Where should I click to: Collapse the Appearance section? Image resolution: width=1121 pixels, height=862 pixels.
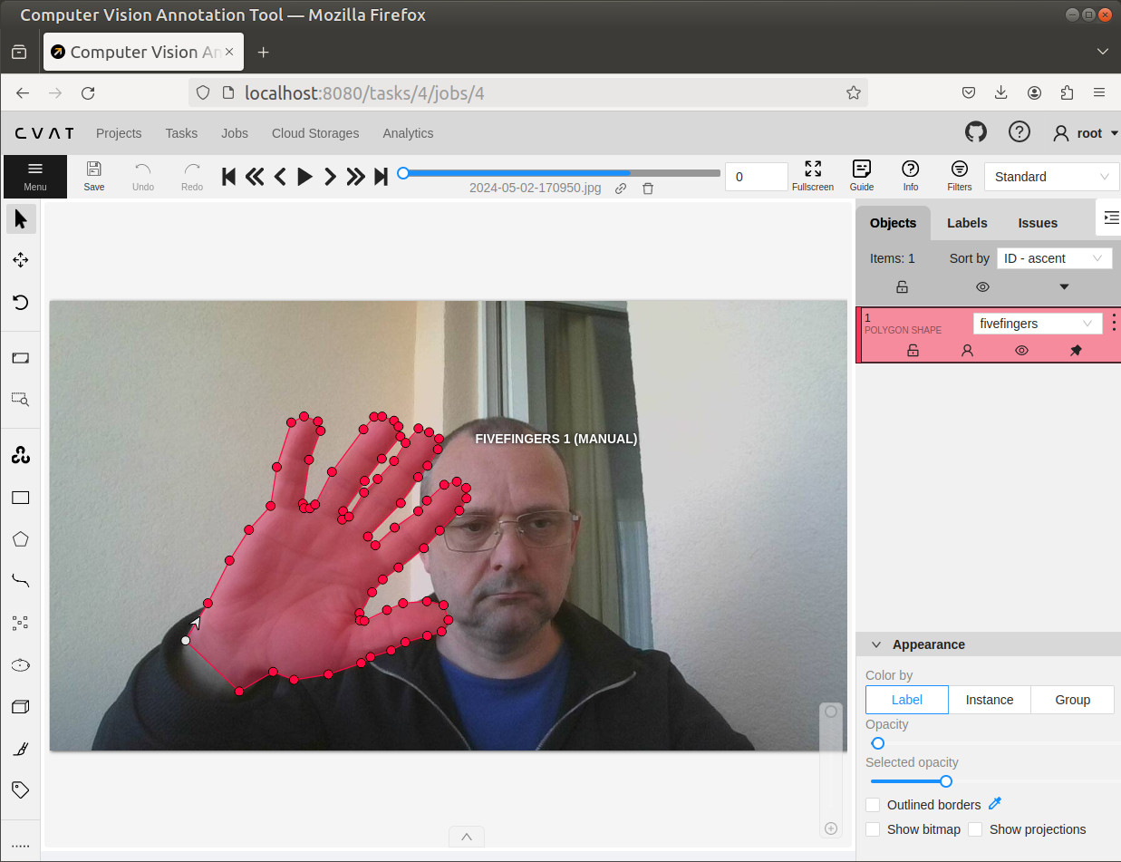[876, 644]
